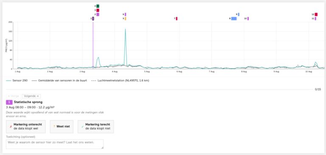Click the Statistische sprong heading

point(28,102)
